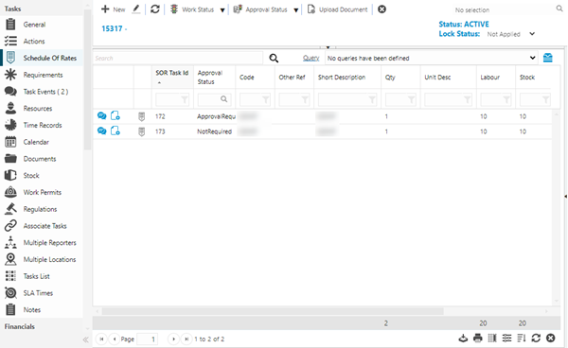
Task: Click the print icon at bottom
Action: (478, 339)
